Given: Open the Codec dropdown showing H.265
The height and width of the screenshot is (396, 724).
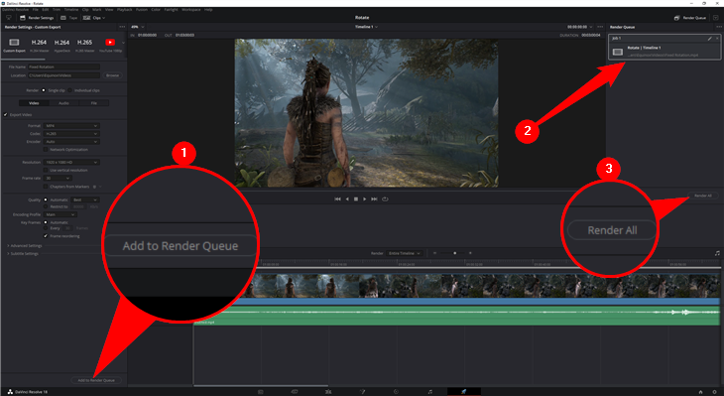Looking at the screenshot, I should pos(71,134).
